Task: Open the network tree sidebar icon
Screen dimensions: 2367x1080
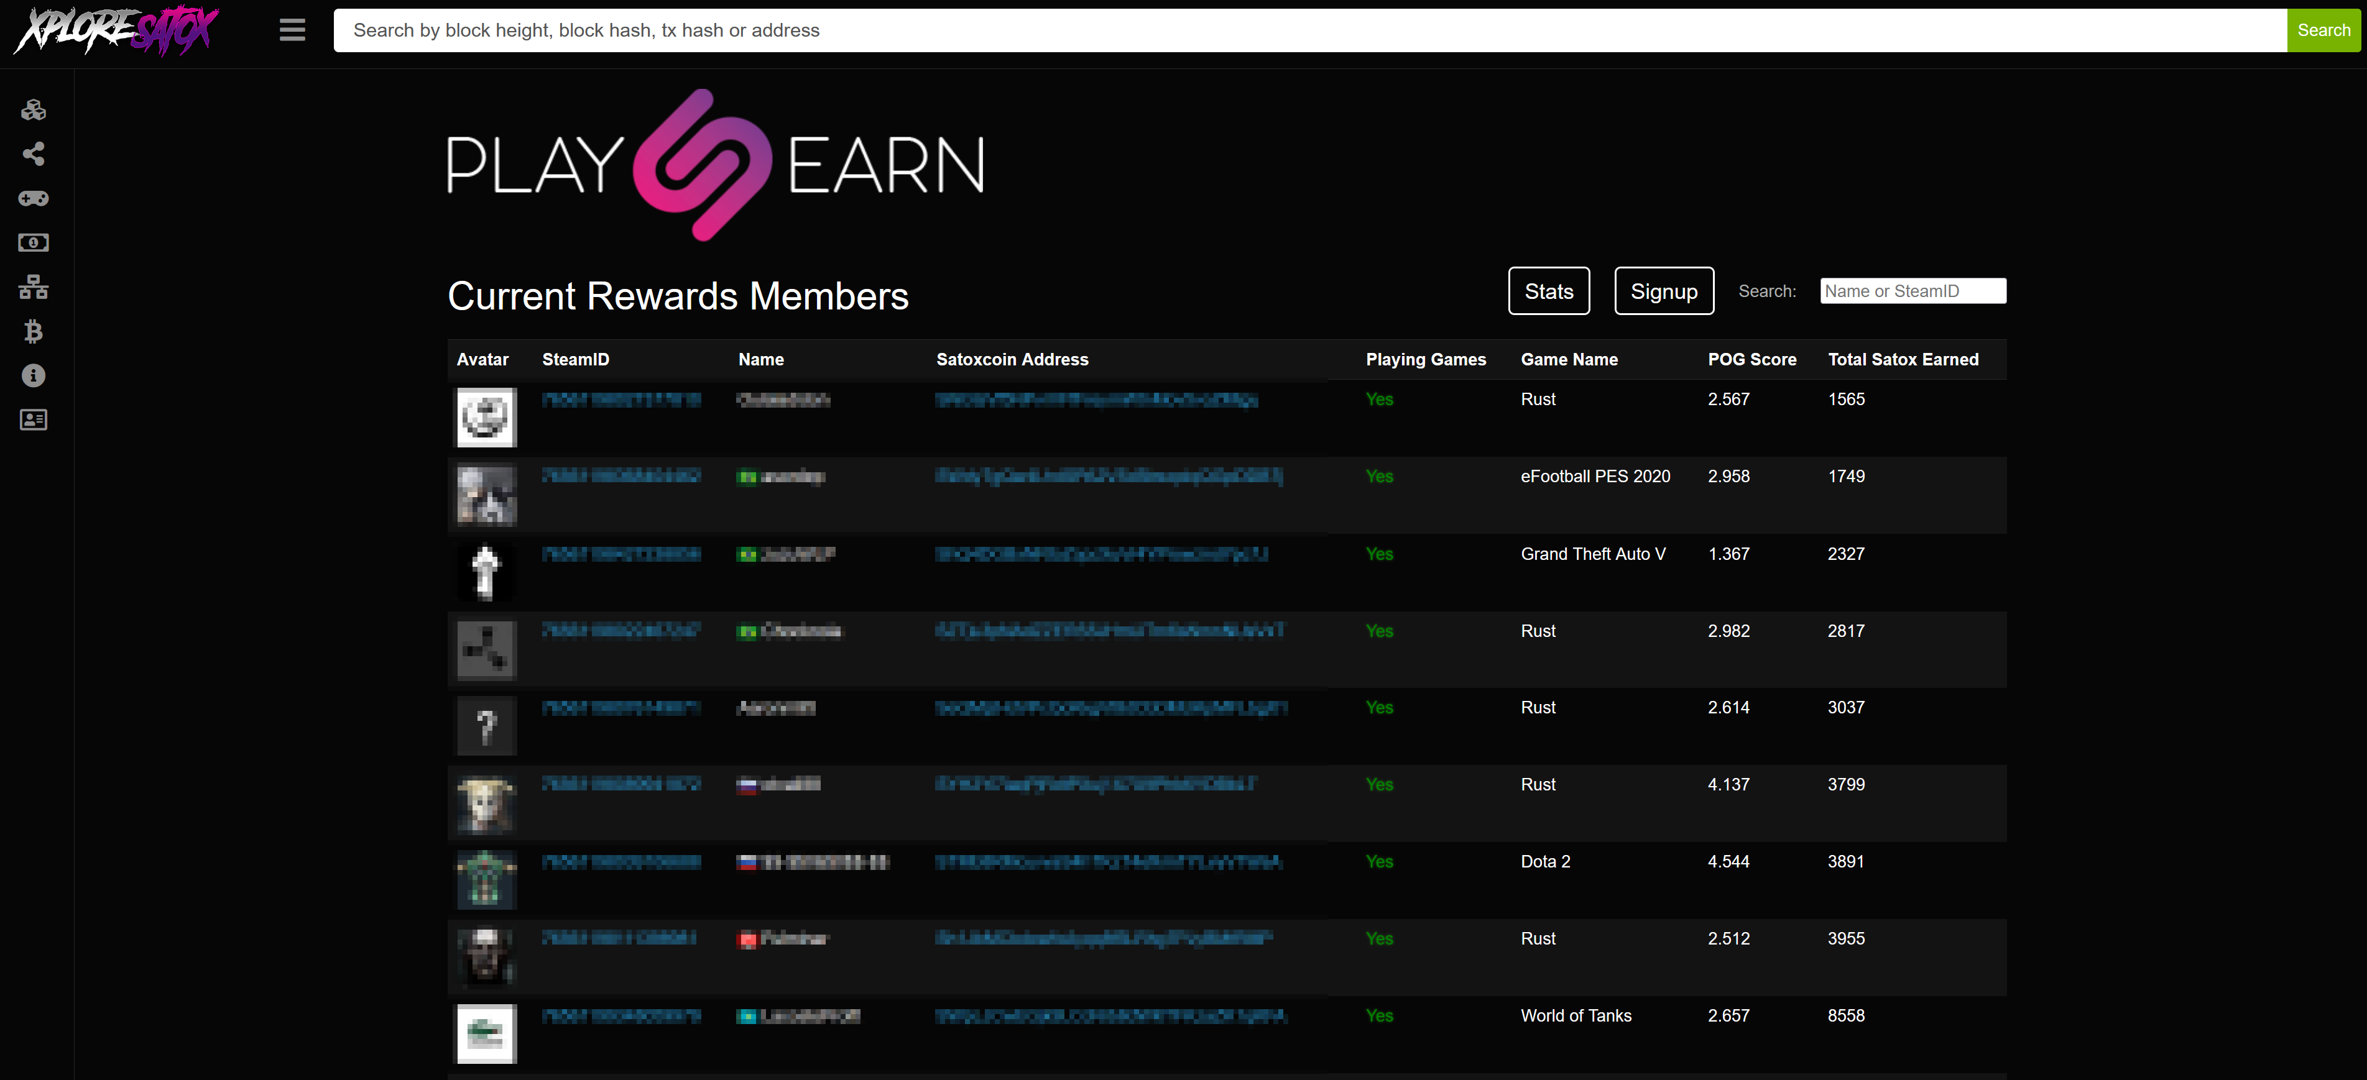Action: [x=34, y=286]
